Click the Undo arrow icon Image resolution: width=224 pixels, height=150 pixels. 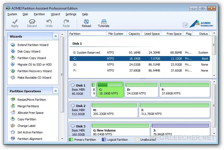click(x=49, y=22)
